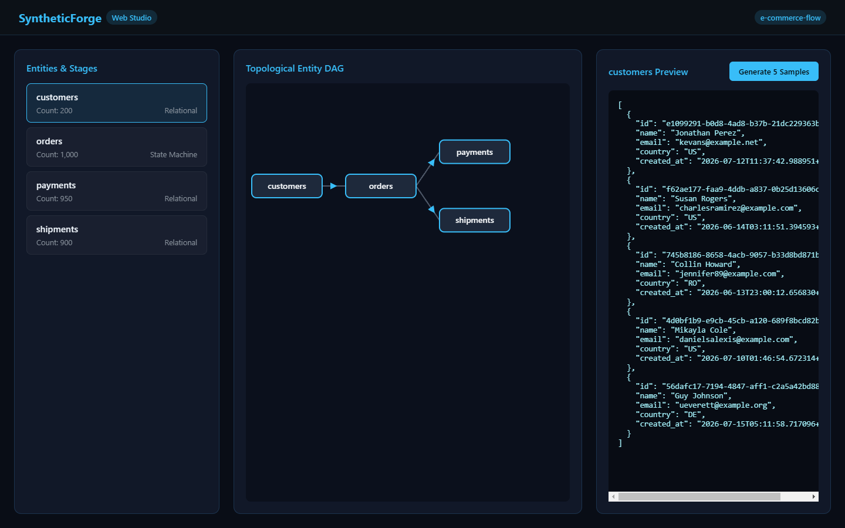Click the 'Topological Entity DAG' heading

point(295,68)
